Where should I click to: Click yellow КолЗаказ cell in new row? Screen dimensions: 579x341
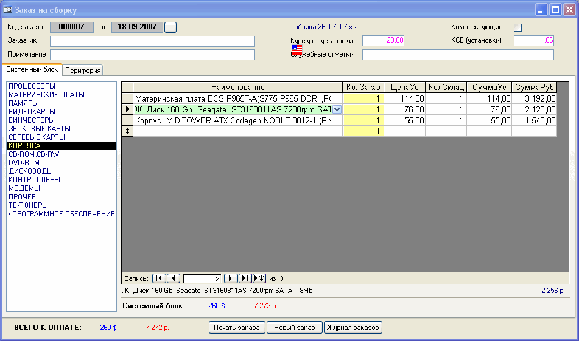pos(363,131)
